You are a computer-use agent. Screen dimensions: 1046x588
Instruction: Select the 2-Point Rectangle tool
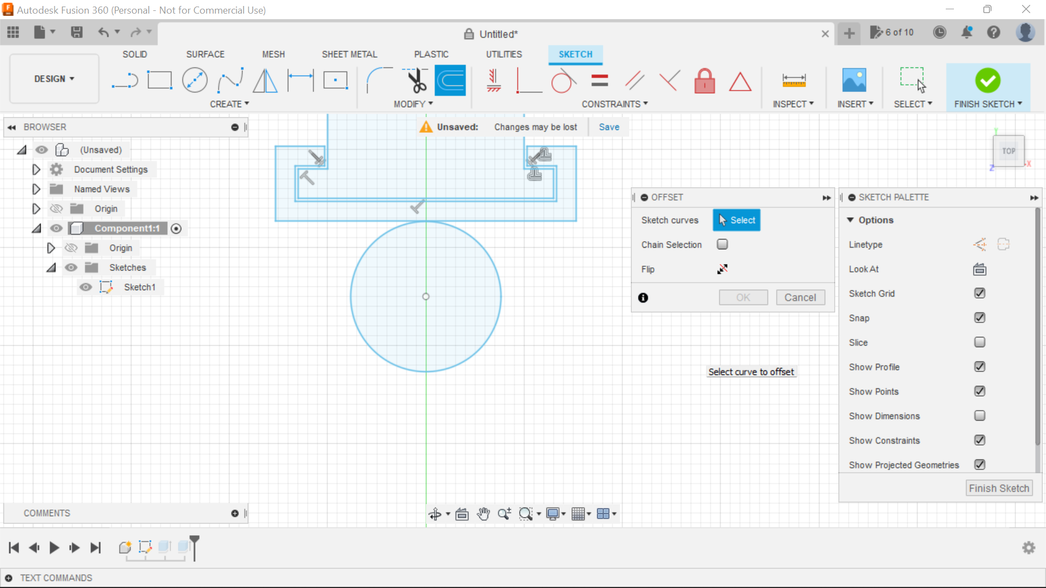click(x=160, y=80)
